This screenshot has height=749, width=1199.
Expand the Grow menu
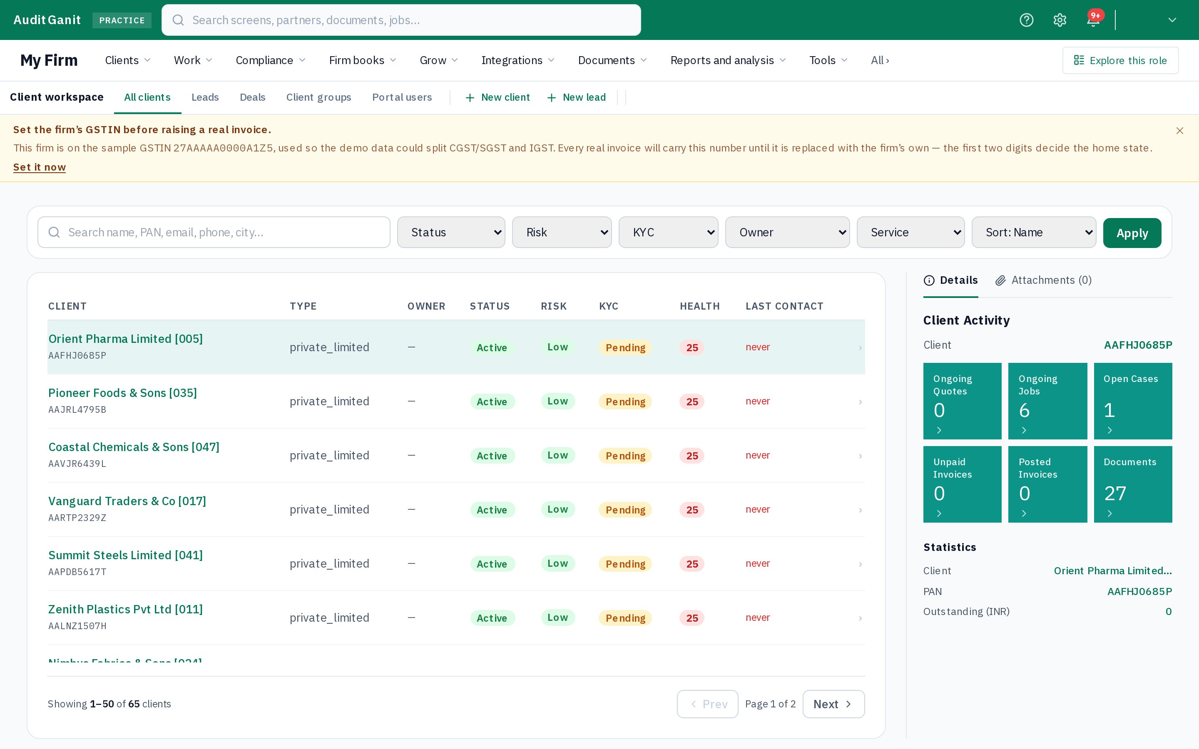pos(439,60)
